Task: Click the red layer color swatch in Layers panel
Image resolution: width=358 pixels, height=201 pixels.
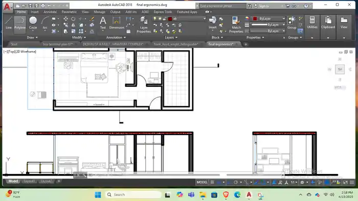Action: (x=170, y=19)
